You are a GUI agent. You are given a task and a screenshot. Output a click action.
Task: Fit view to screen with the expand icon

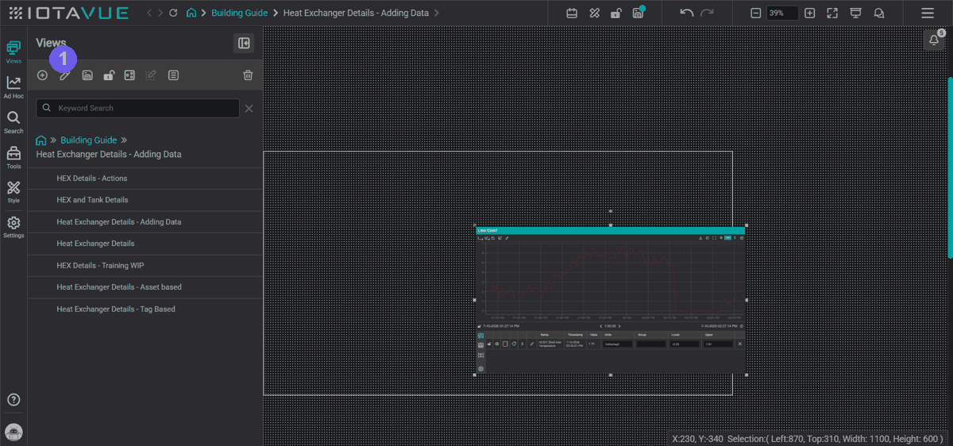click(832, 13)
